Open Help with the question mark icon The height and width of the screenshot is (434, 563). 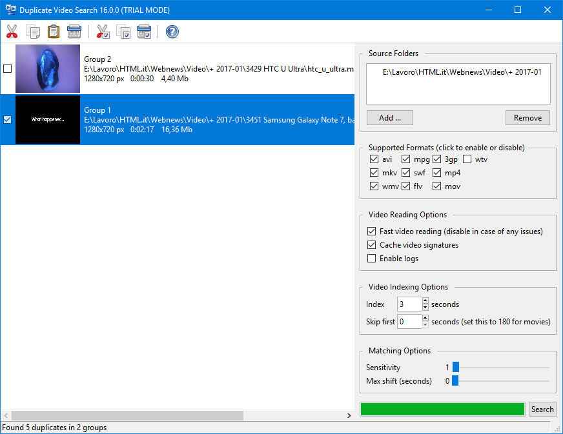click(172, 32)
